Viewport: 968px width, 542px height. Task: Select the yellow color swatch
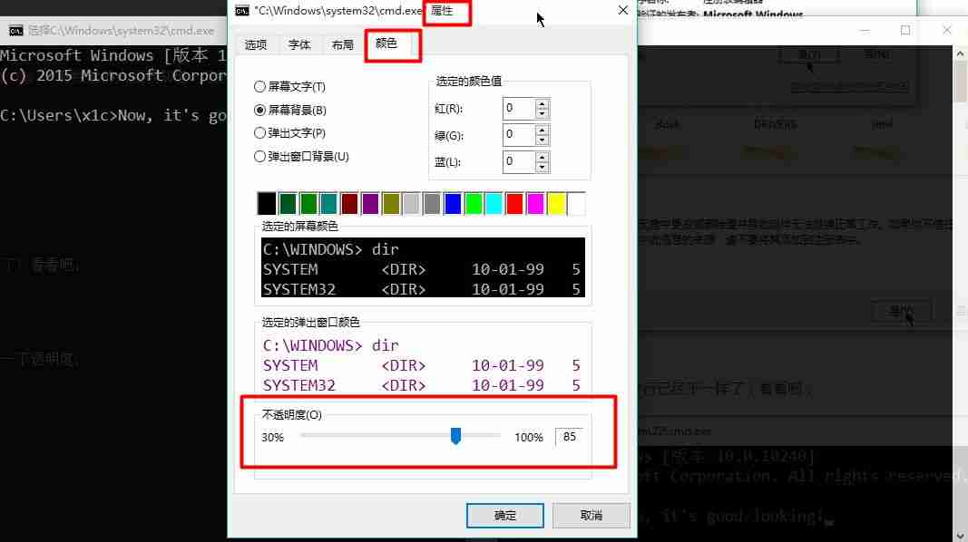pyautogui.click(x=557, y=202)
